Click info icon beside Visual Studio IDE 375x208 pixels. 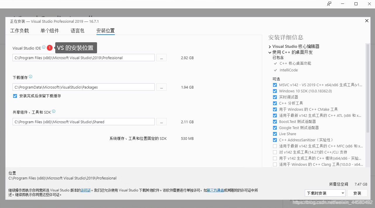44,47
